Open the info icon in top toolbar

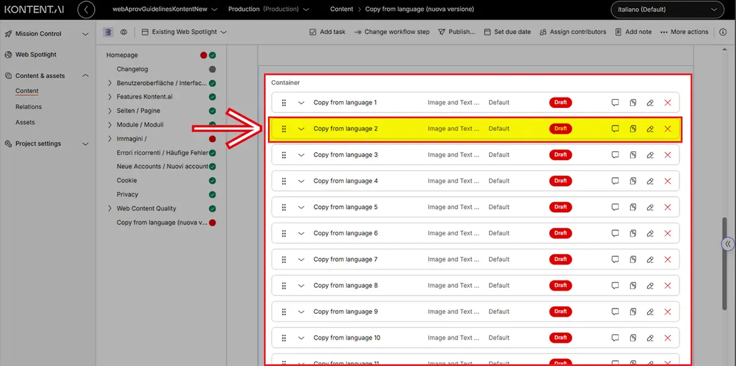[x=723, y=32]
